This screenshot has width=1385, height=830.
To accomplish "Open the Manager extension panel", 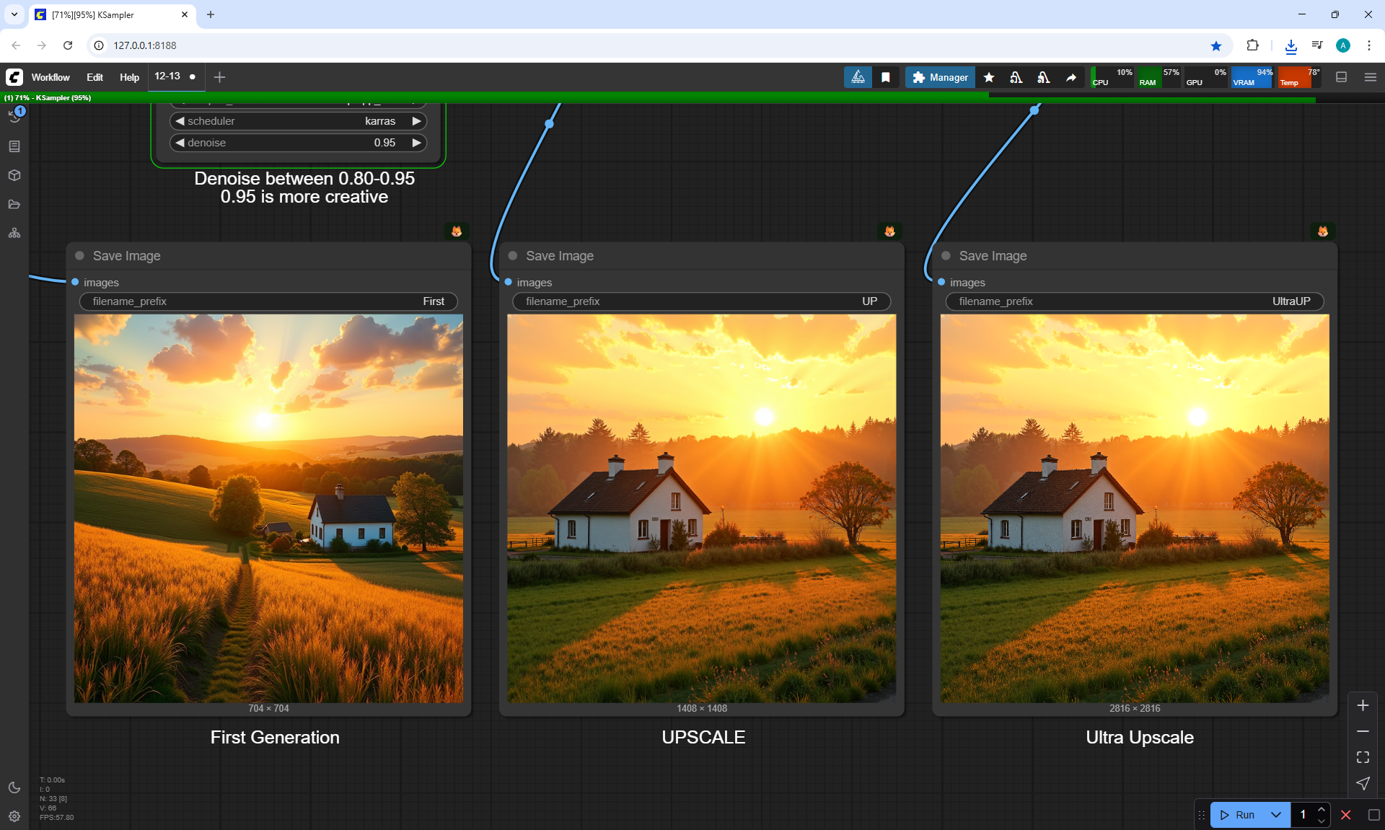I will (x=940, y=77).
